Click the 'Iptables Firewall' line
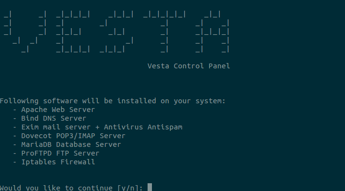 58,162
